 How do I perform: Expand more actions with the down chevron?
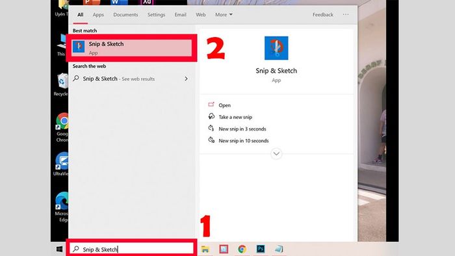276,153
